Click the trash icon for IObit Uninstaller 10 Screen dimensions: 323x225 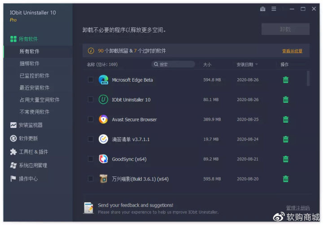point(285,99)
